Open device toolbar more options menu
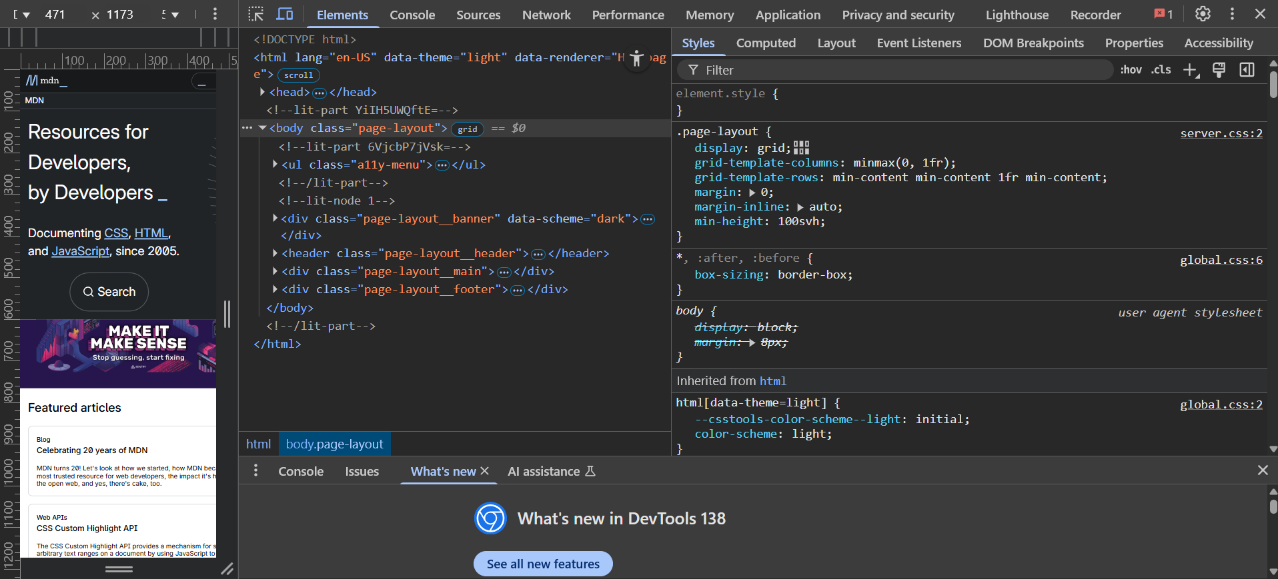The width and height of the screenshot is (1278, 579). click(x=215, y=14)
